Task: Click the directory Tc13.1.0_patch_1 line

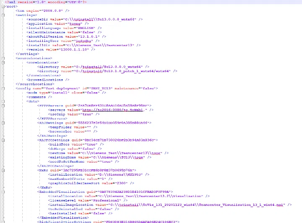Action: point(107,71)
